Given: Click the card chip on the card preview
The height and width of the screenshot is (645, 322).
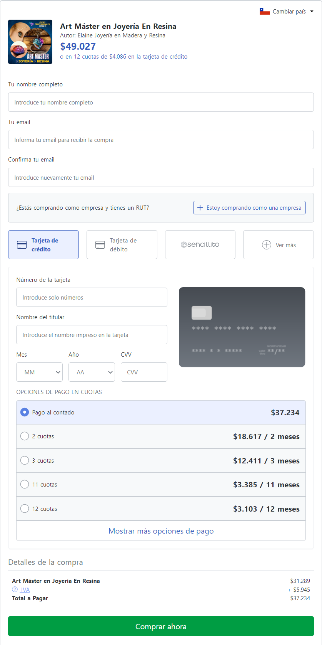Looking at the screenshot, I should 202,313.
